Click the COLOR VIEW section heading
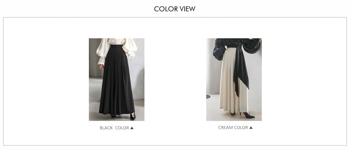This screenshot has width=350, height=150. pos(175,9)
